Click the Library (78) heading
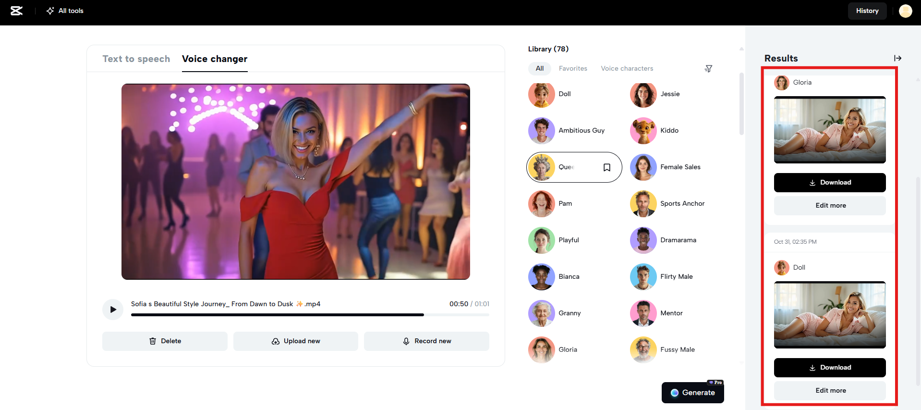This screenshot has width=921, height=410. tap(548, 49)
